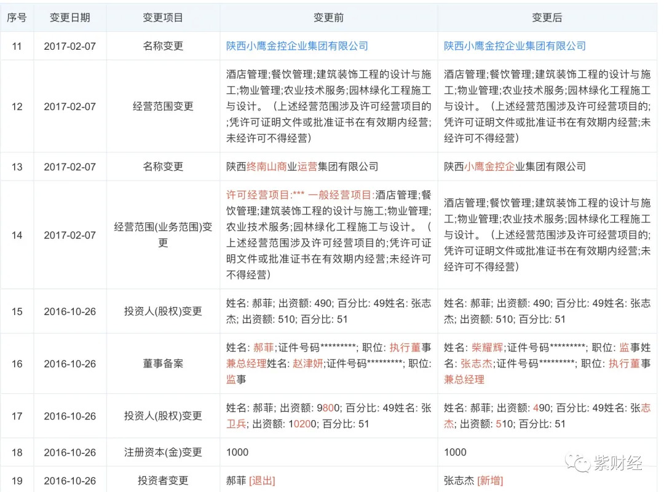Click the date 2017-02-07 in row 11
This screenshot has width=664, height=492.
click(x=70, y=46)
